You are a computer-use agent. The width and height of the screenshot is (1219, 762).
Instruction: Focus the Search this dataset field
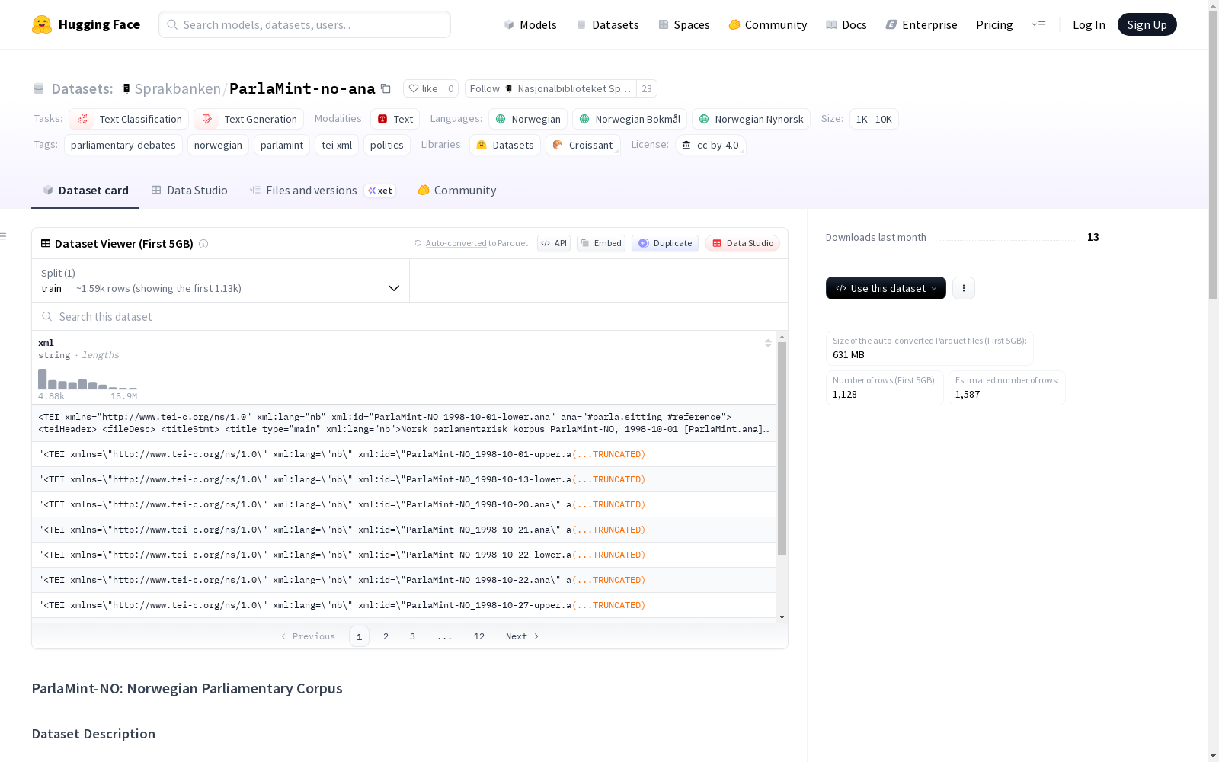click(410, 316)
